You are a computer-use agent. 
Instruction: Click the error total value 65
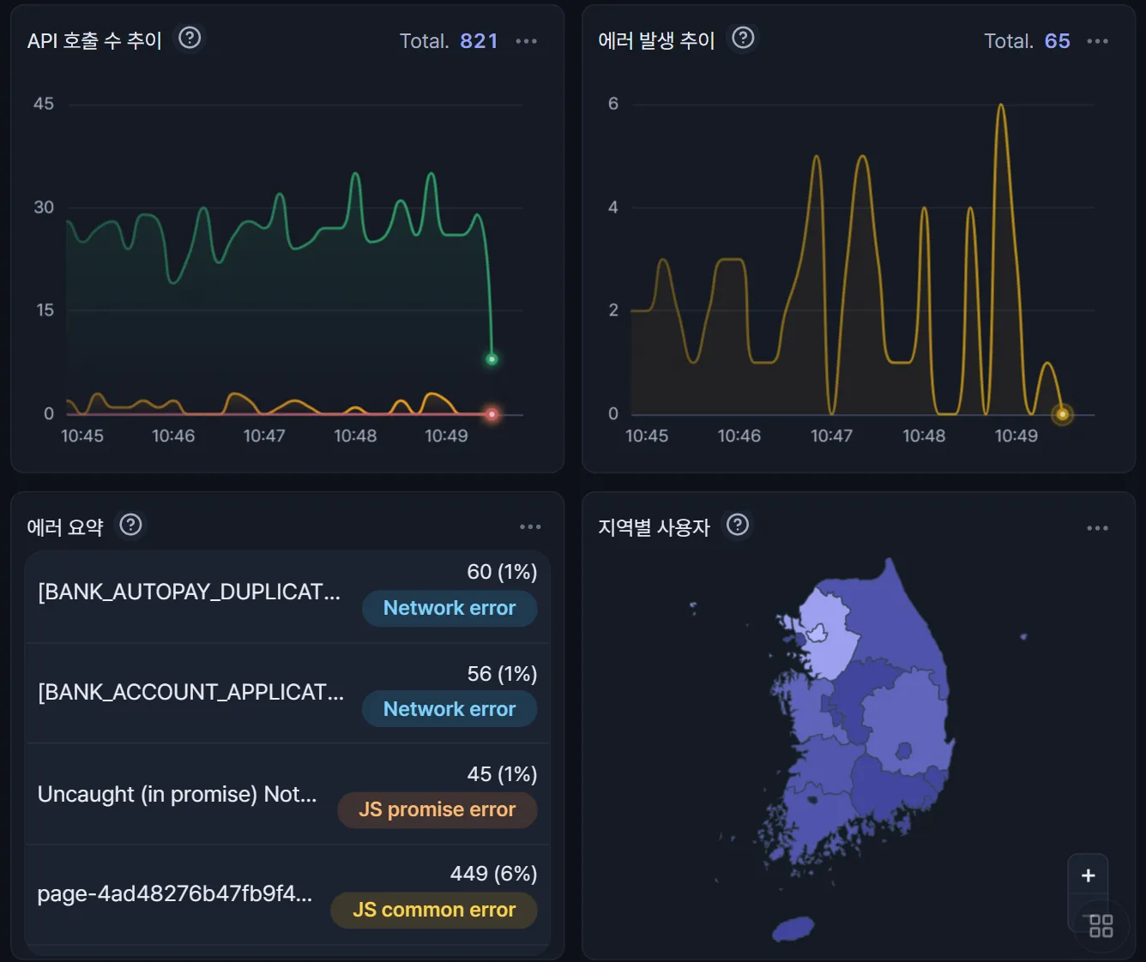[x=1057, y=41]
